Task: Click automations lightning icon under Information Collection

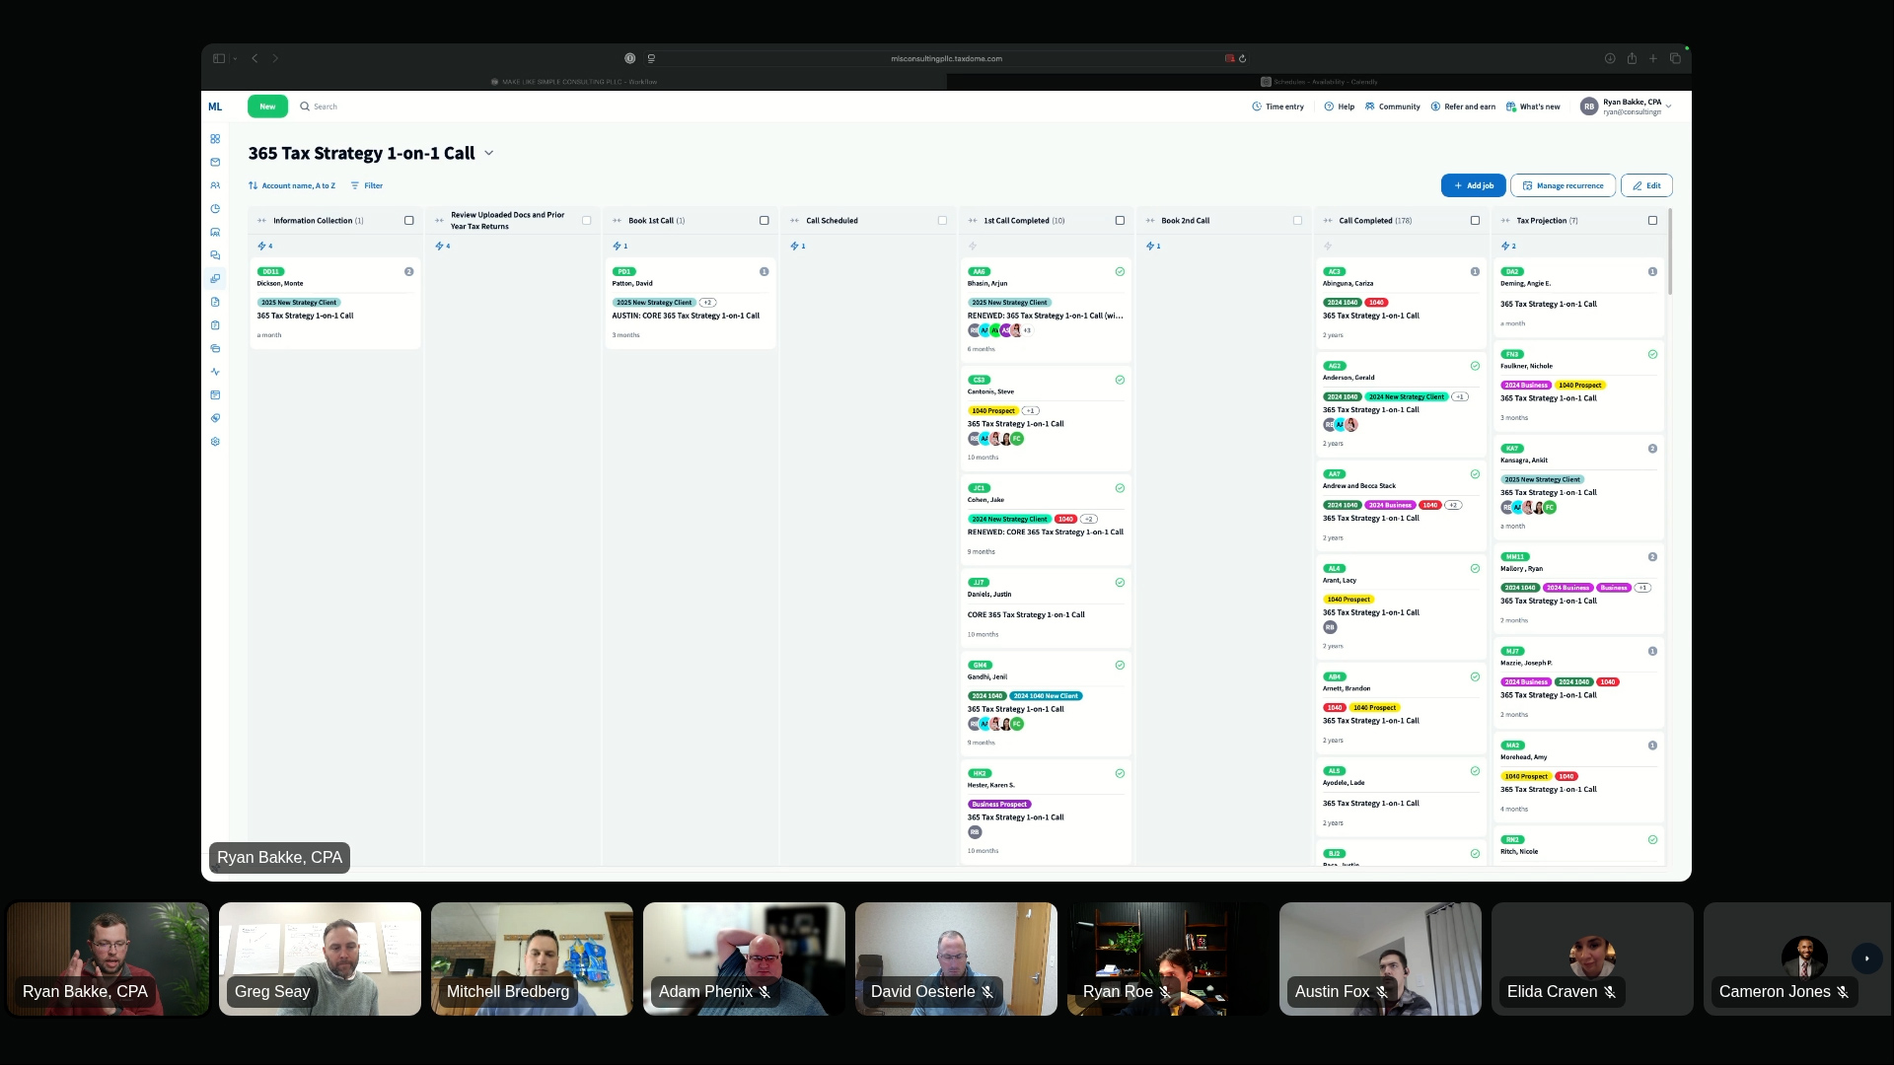Action: pos(262,246)
